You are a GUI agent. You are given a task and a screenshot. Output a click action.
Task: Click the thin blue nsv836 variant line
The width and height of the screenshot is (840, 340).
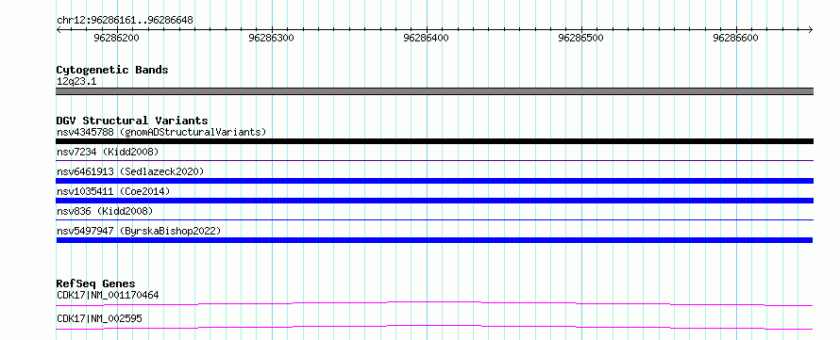(x=434, y=219)
